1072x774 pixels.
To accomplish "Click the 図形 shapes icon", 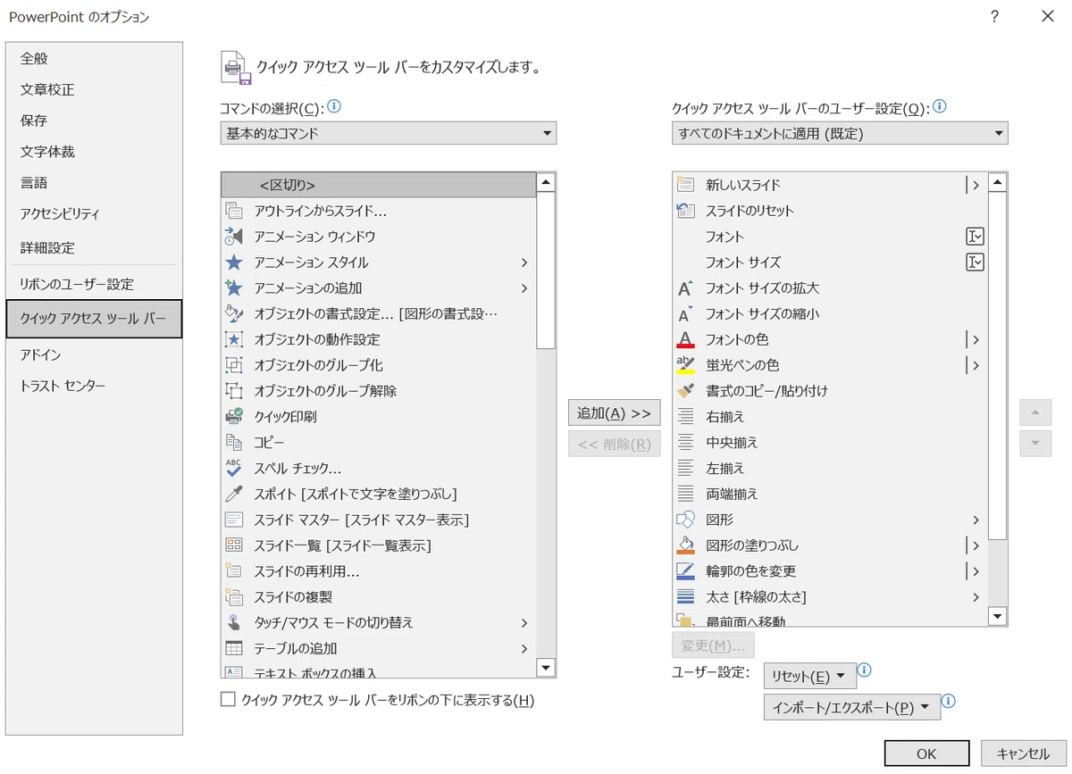I will [x=685, y=520].
